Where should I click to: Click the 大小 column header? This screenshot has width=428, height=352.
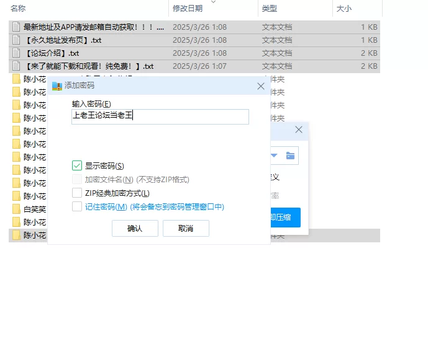click(344, 9)
